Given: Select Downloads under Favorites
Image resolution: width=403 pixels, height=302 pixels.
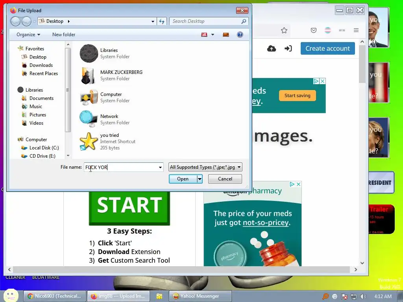Looking at the screenshot, I should tap(41, 65).
